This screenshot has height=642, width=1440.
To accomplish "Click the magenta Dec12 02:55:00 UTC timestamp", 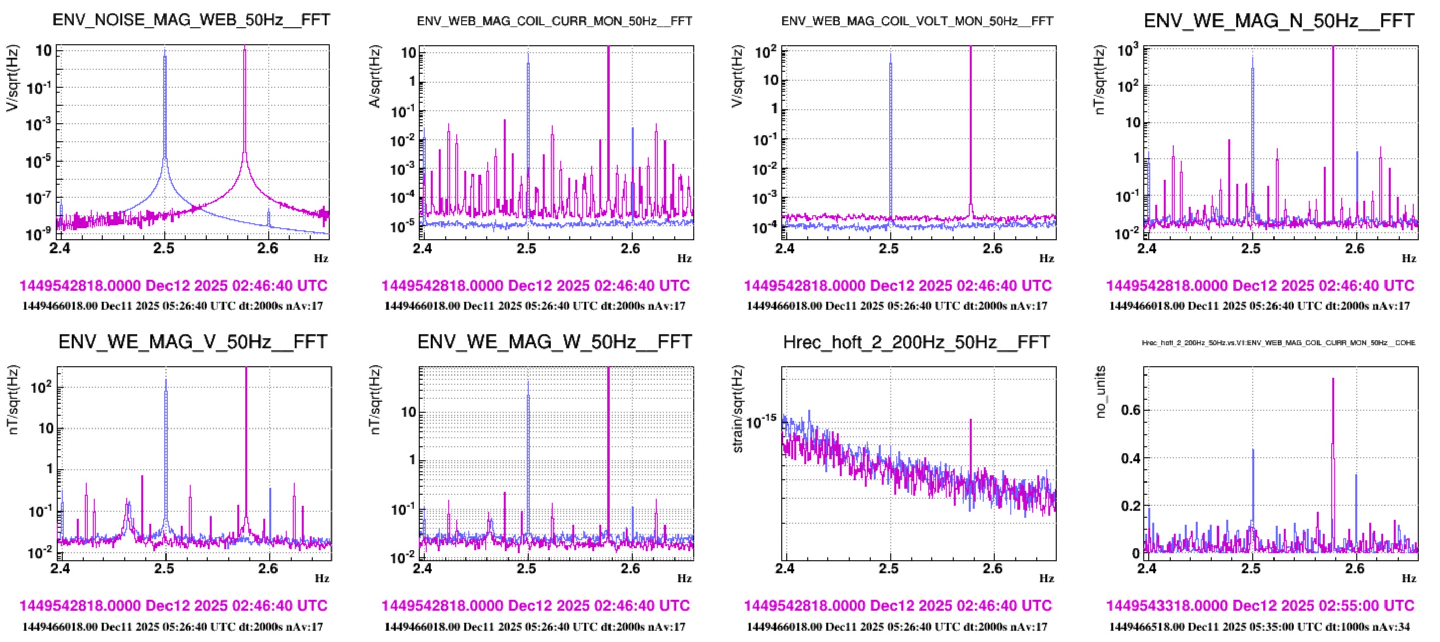I will 1260,606.
